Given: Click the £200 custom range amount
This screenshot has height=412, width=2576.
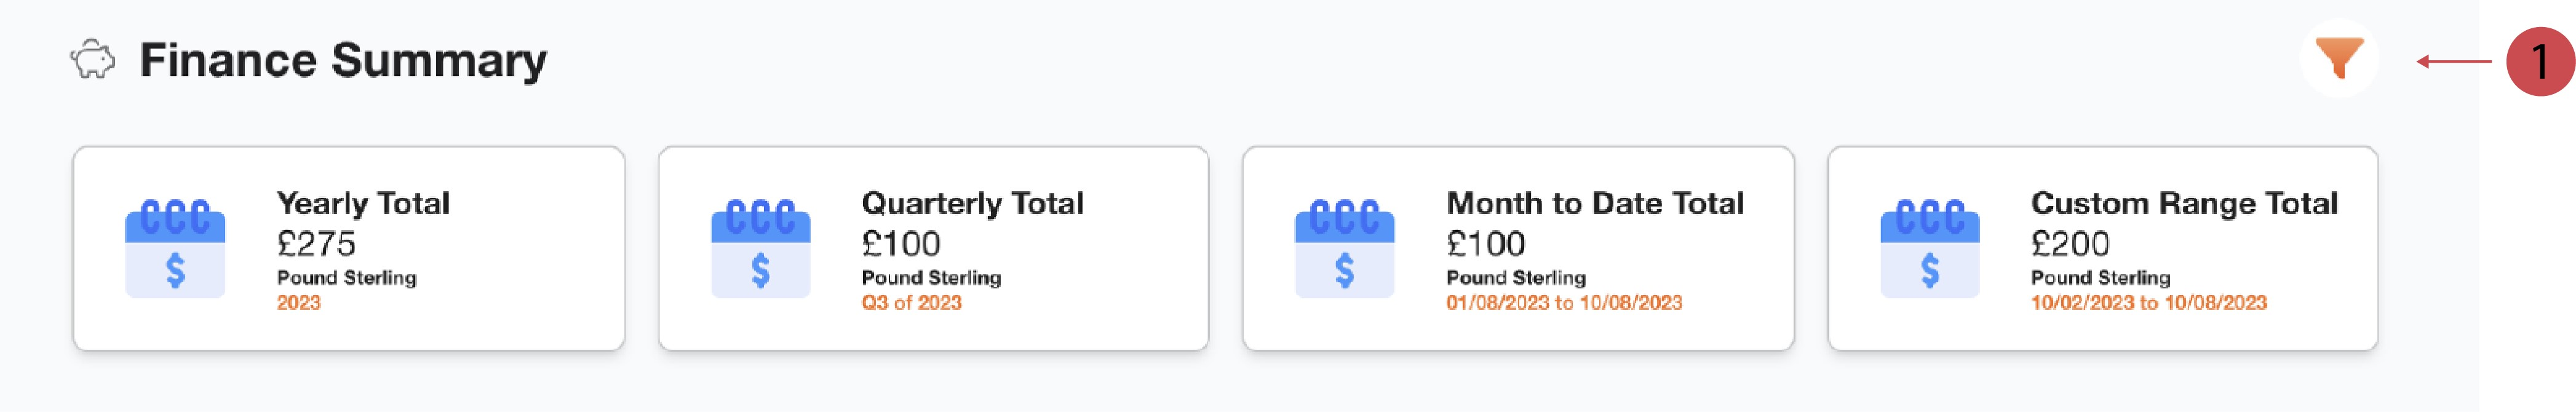Looking at the screenshot, I should [2070, 243].
